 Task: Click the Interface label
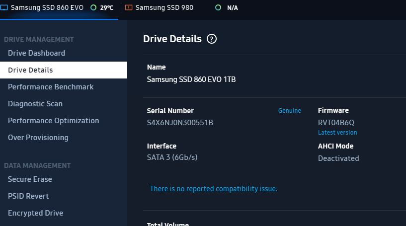click(x=162, y=146)
